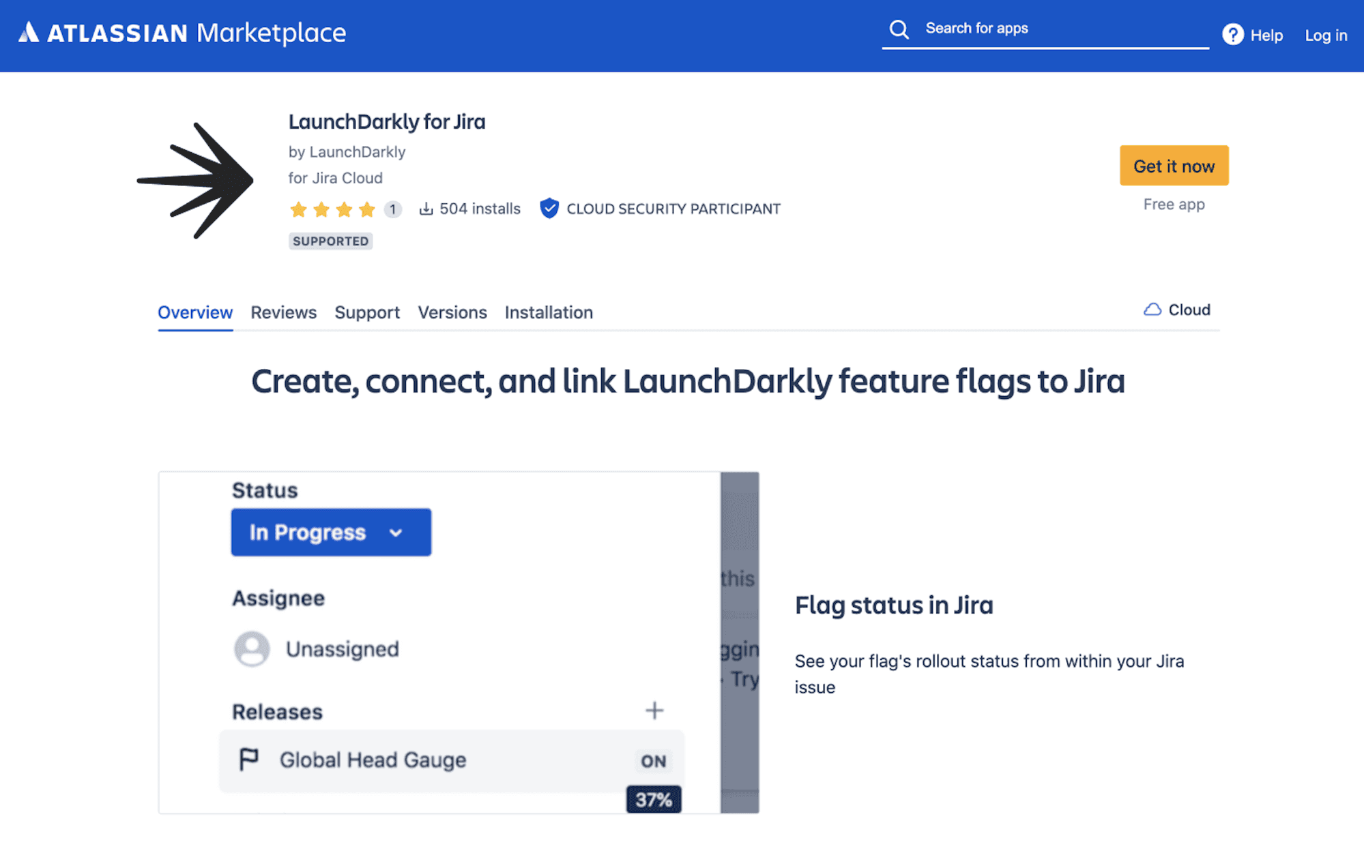Click the Unassigned avatar icon

point(252,648)
